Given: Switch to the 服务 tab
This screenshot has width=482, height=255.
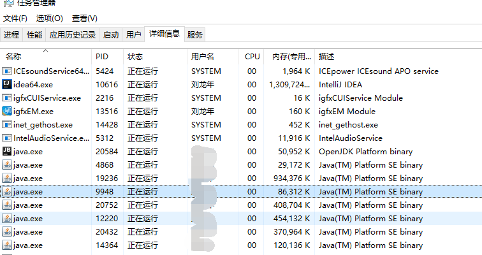Looking at the screenshot, I should 195,35.
